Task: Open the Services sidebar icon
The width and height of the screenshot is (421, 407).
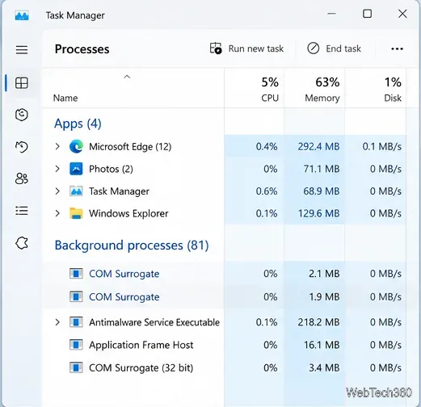Action: pyautogui.click(x=22, y=243)
